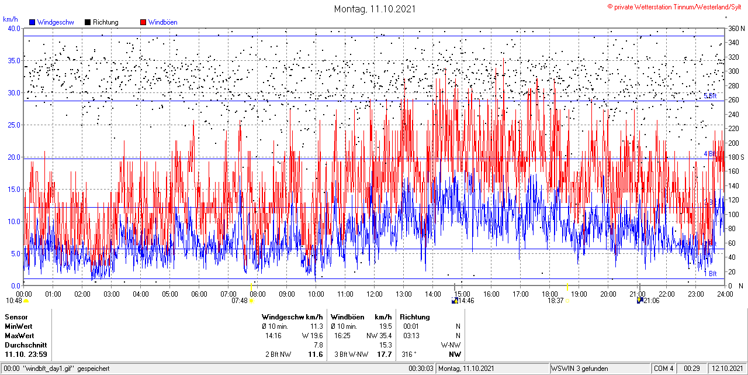
Task: Click the status bar date Montag, 11.10.2021
Action: 466,369
